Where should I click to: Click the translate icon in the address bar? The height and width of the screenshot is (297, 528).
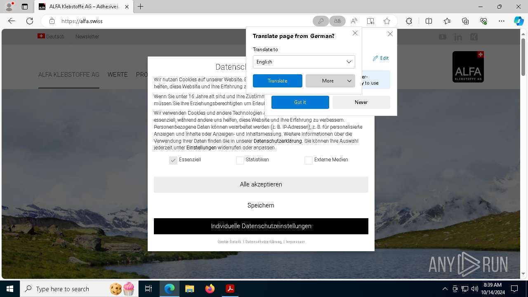pyautogui.click(x=337, y=21)
